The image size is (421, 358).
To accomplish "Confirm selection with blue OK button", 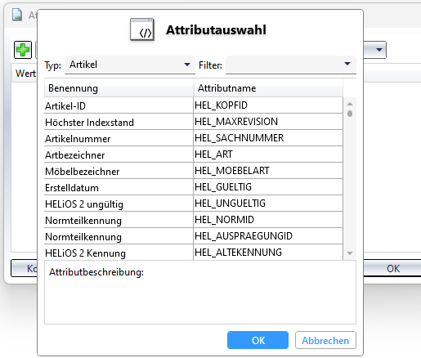I will point(258,340).
